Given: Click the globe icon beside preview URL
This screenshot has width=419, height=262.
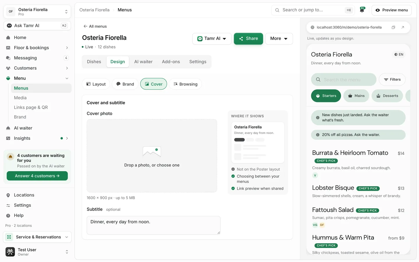Looking at the screenshot, I should tap(313, 27).
